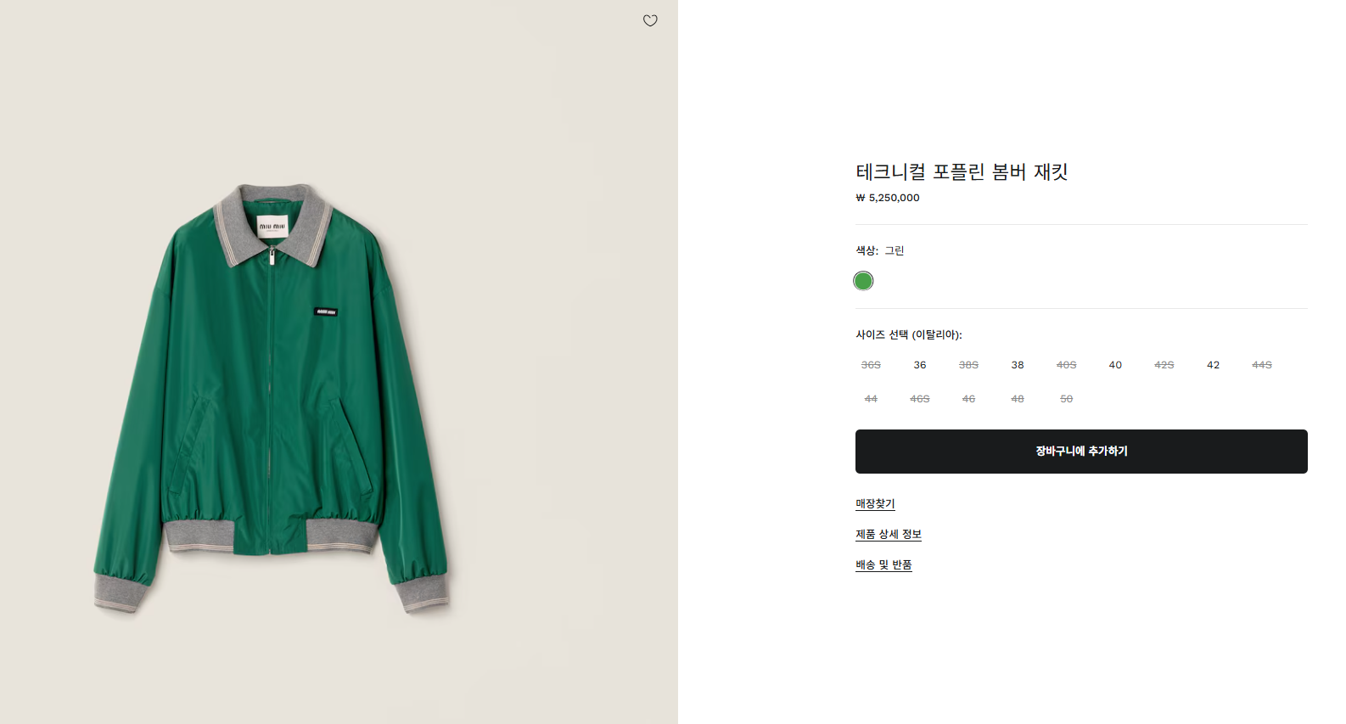Image resolution: width=1346 pixels, height=724 pixels.
Task: Select strikethrough size 48
Action: click(1018, 399)
